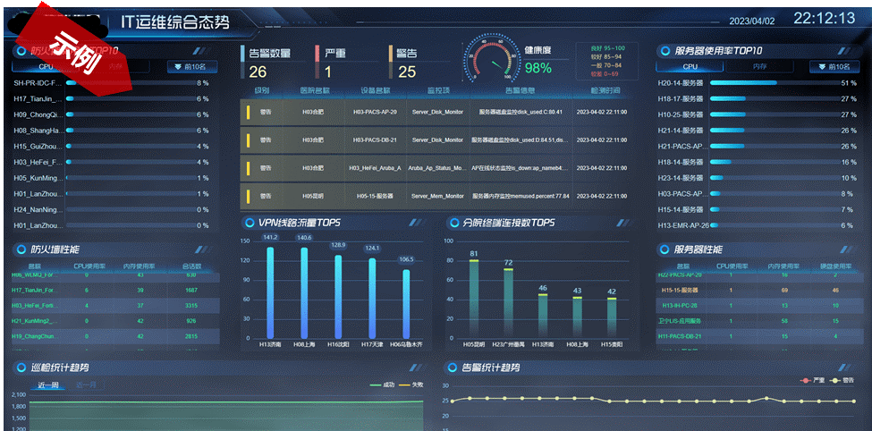
Task: Toggle the 失败 legend series
Action: click(411, 385)
